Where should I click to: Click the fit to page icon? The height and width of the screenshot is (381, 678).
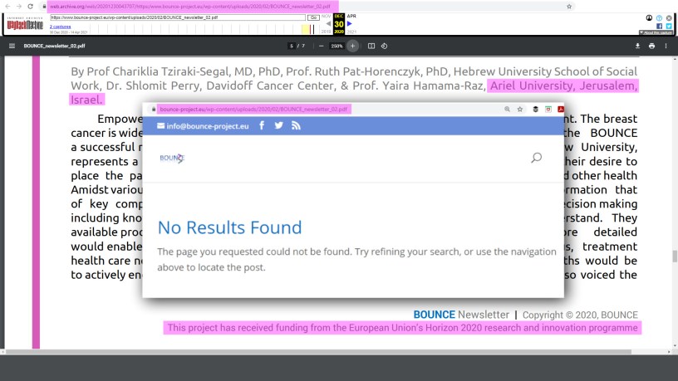pos(371,45)
